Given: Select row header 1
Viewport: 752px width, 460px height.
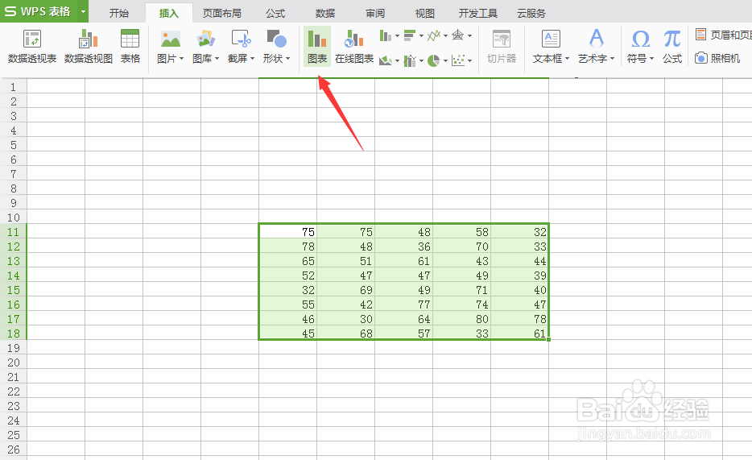Looking at the screenshot, I should [14, 87].
